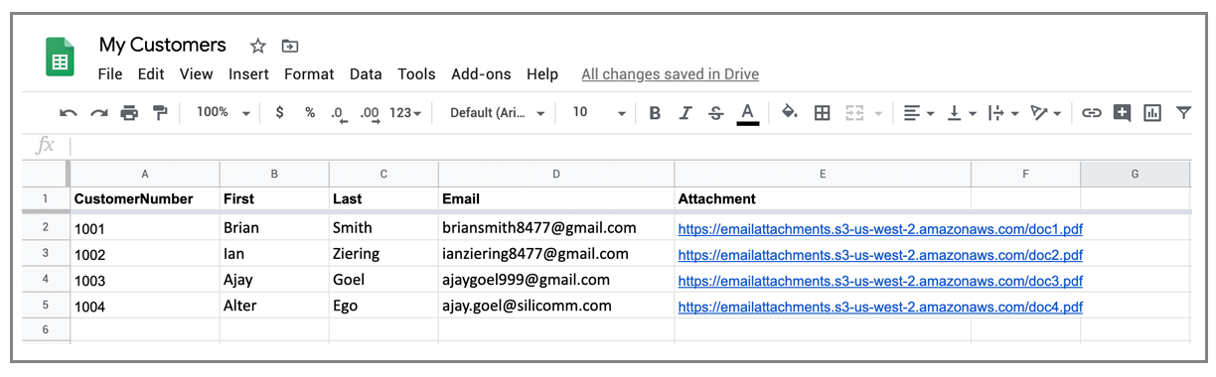Image resolution: width=1216 pixels, height=377 pixels.
Task: Print the spreadsheet
Action: (x=129, y=113)
